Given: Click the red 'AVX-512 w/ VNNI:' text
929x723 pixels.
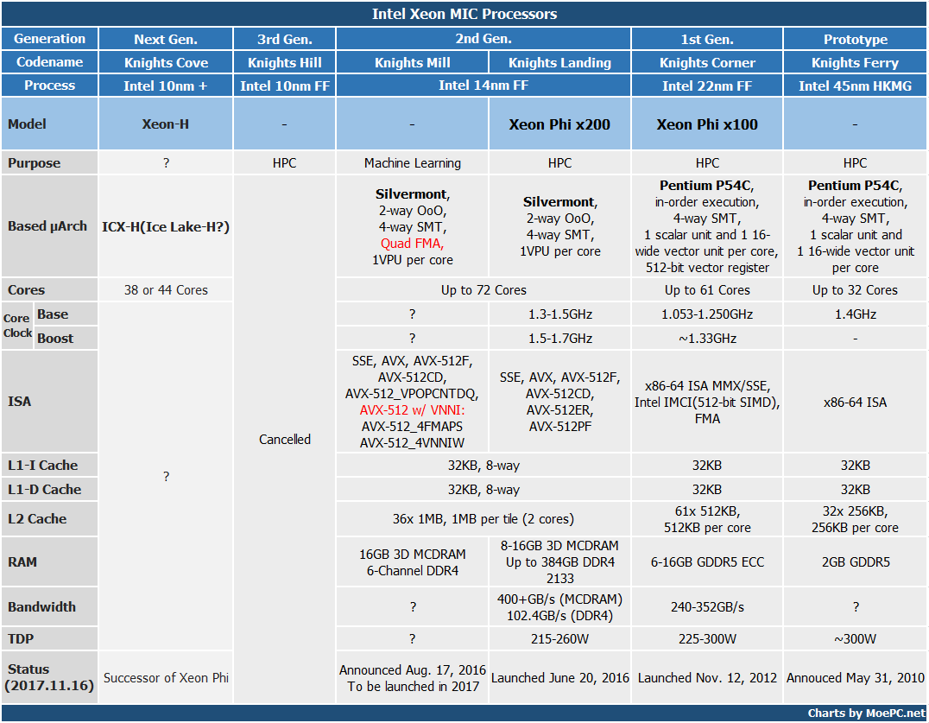Looking at the screenshot, I should (413, 410).
